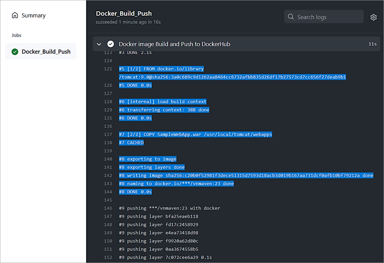Screen dimensions: 384x263
Task: Click the Jobs section heading in the sidebar
Action: (16, 35)
